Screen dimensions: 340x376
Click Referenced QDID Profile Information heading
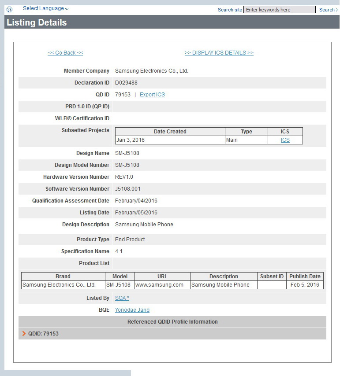pos(172,322)
